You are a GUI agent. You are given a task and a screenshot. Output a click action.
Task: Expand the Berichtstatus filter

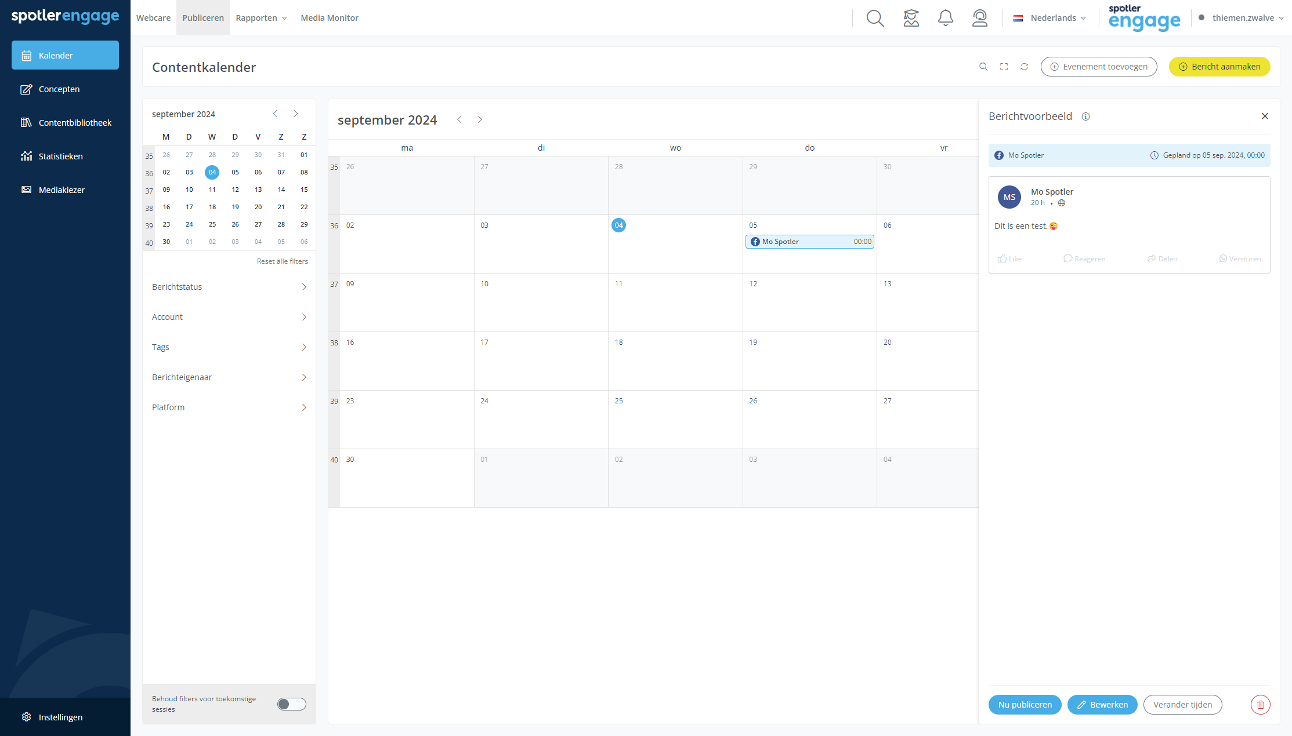point(229,287)
